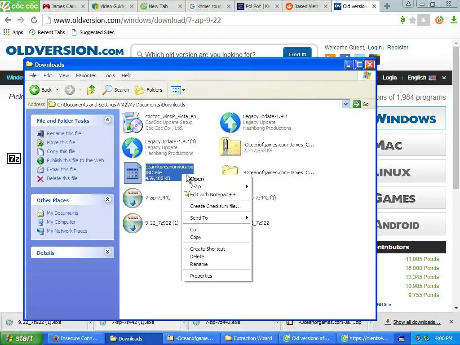460x345 pixels.
Task: Click the Register link on OldVersion page
Action: click(x=398, y=48)
